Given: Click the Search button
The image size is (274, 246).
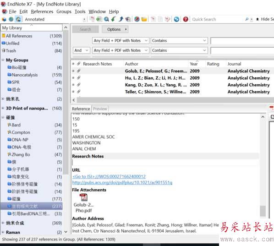Looking at the screenshot, I should pyautogui.click(x=85, y=29).
